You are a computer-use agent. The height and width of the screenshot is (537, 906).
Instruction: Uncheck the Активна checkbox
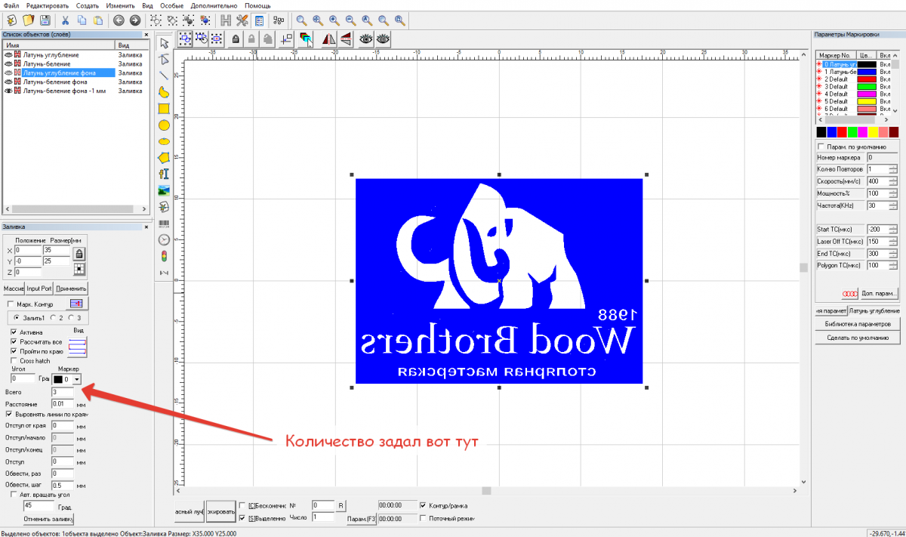click(x=14, y=332)
